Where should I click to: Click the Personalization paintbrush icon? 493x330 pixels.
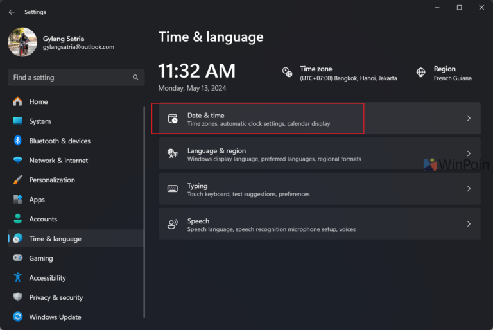17,180
